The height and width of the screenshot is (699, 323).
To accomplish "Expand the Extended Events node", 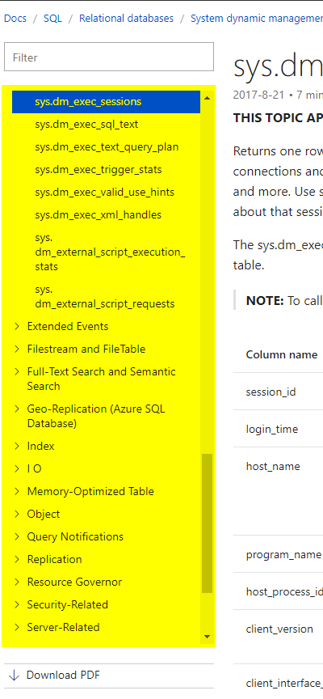I will (x=17, y=326).
